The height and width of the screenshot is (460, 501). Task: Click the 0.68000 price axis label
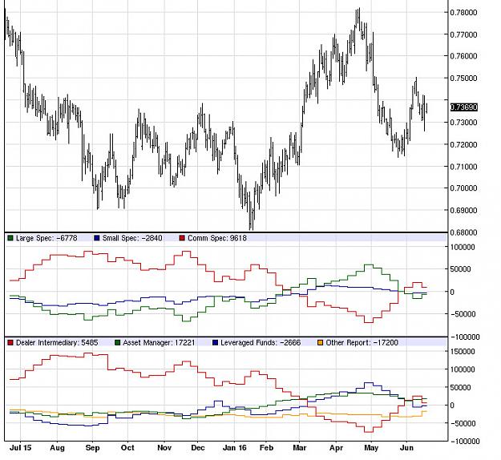[x=463, y=232]
